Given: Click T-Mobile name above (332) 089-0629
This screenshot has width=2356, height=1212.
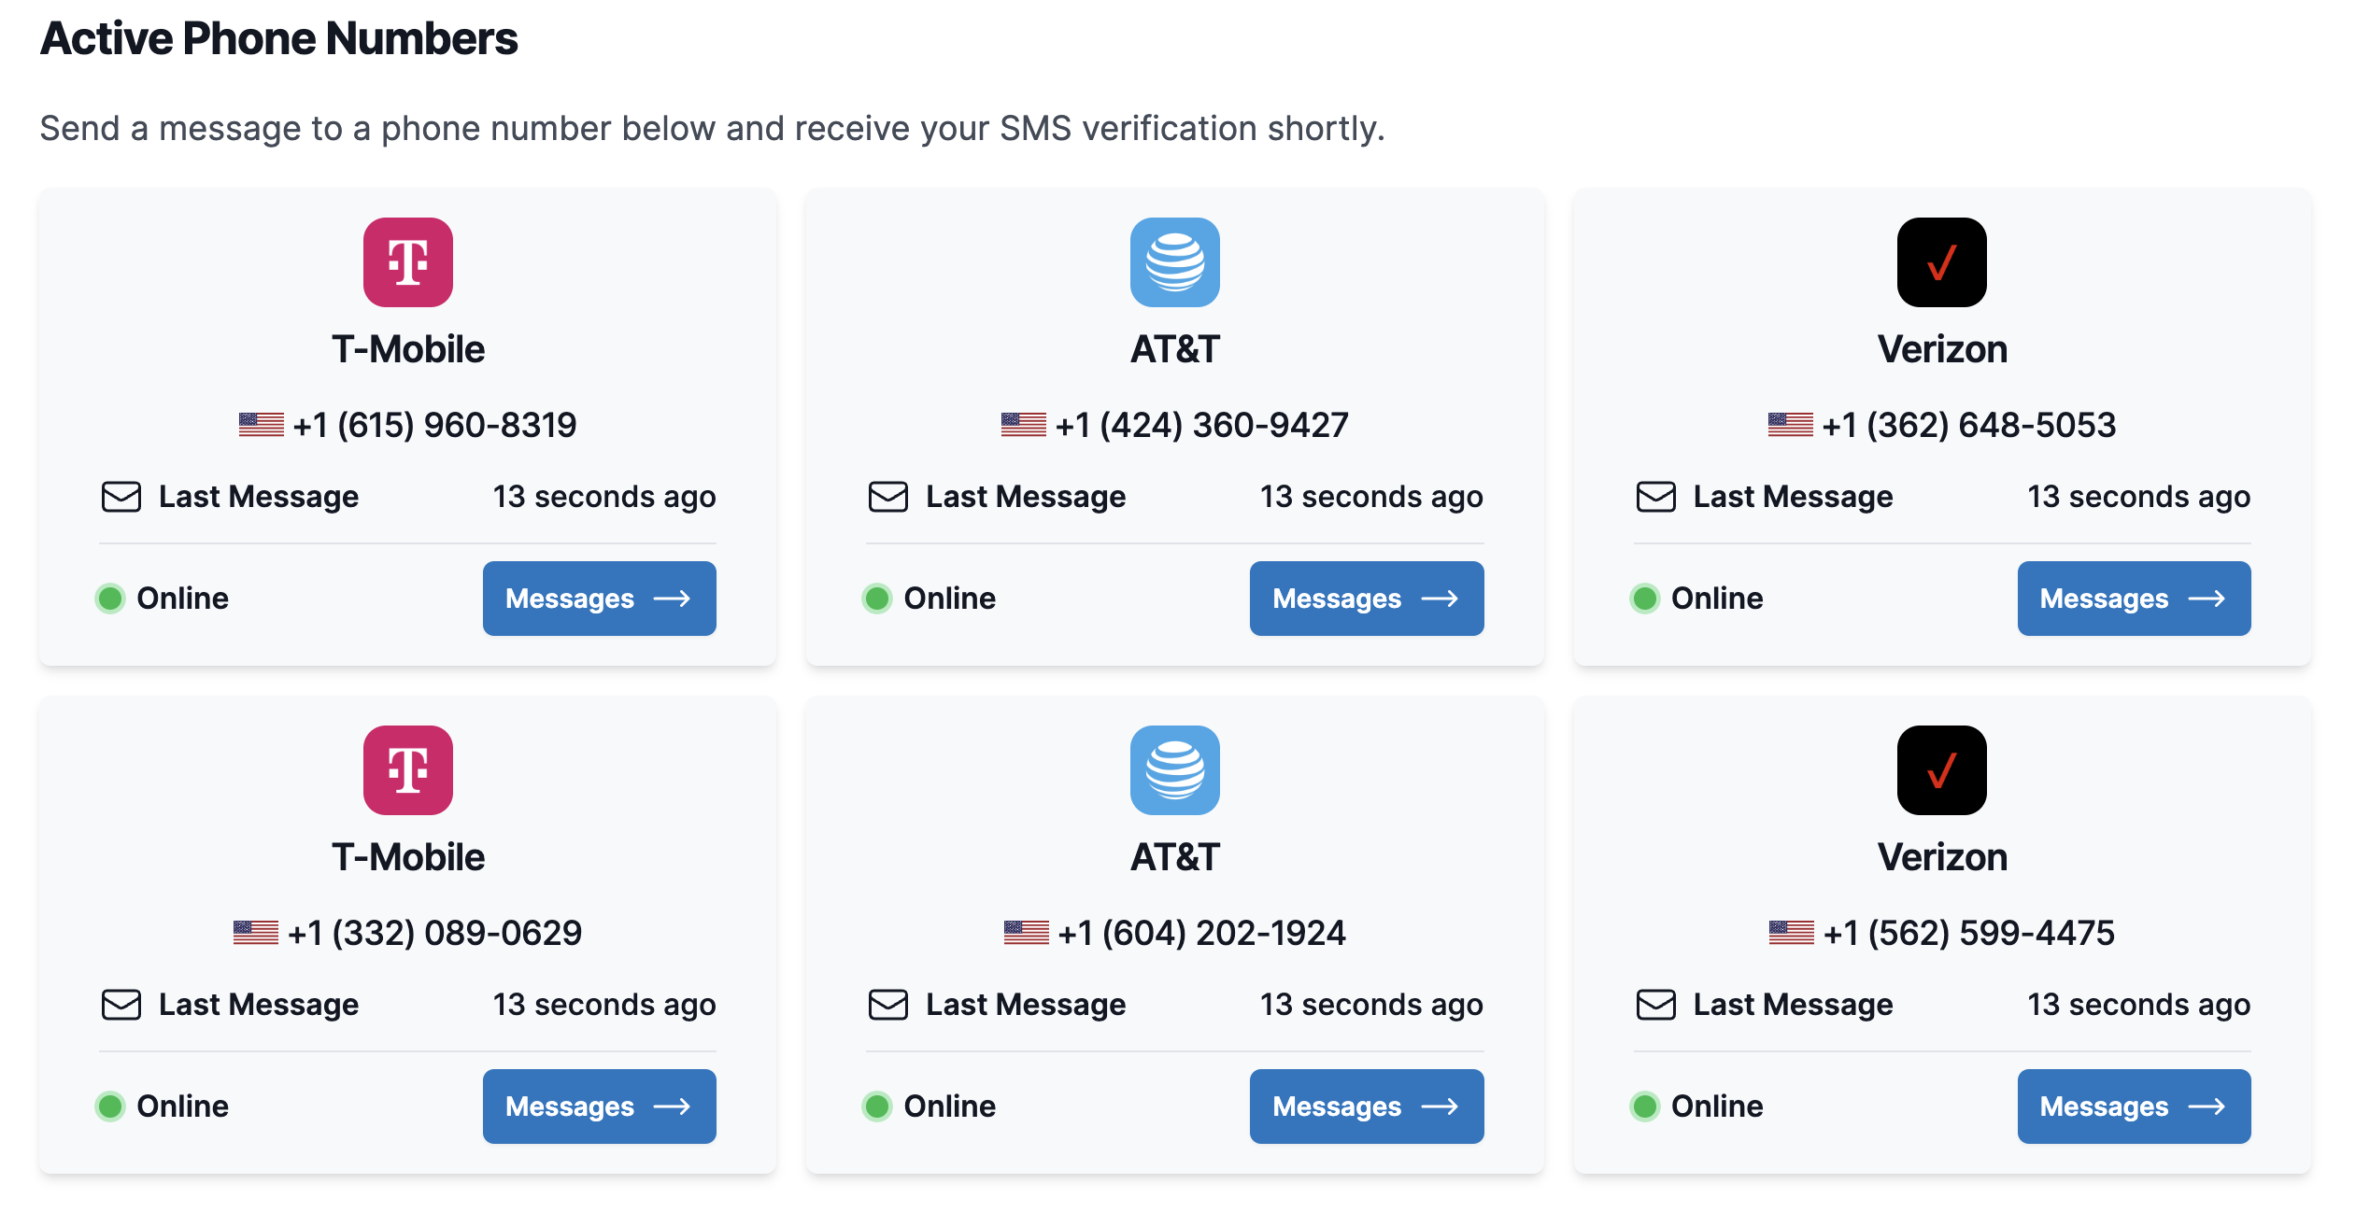Looking at the screenshot, I should pos(408,857).
